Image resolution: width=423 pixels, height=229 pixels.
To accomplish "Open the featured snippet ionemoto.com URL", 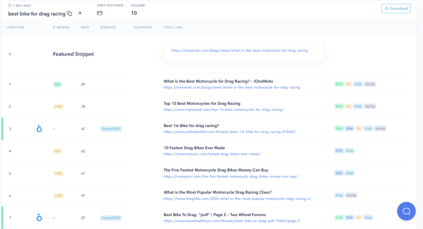I will point(240,50).
